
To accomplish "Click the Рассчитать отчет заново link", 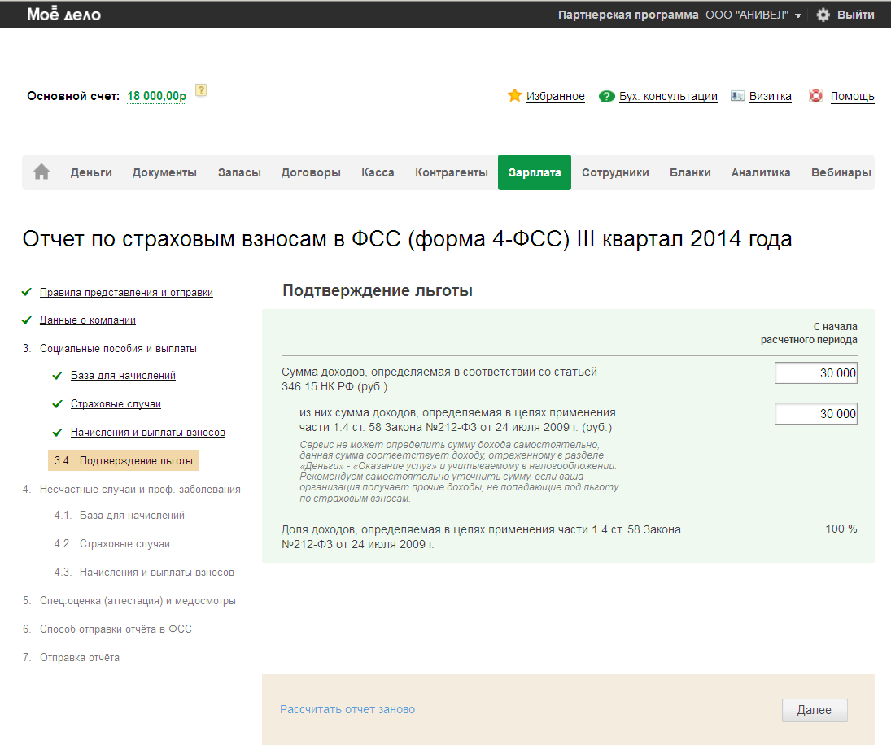I will coord(347,709).
